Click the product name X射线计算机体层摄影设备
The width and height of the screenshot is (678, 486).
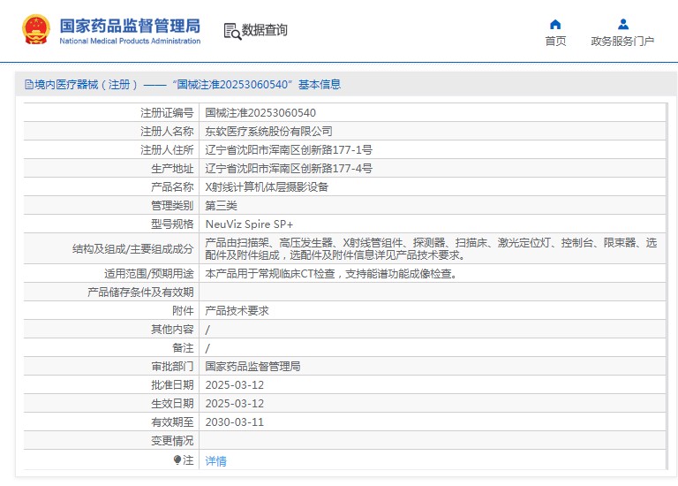tap(267, 186)
